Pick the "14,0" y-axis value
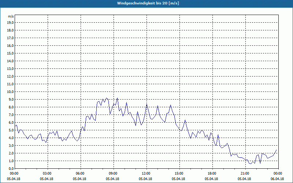Viewport: 293px width, 183px height. 11,61
